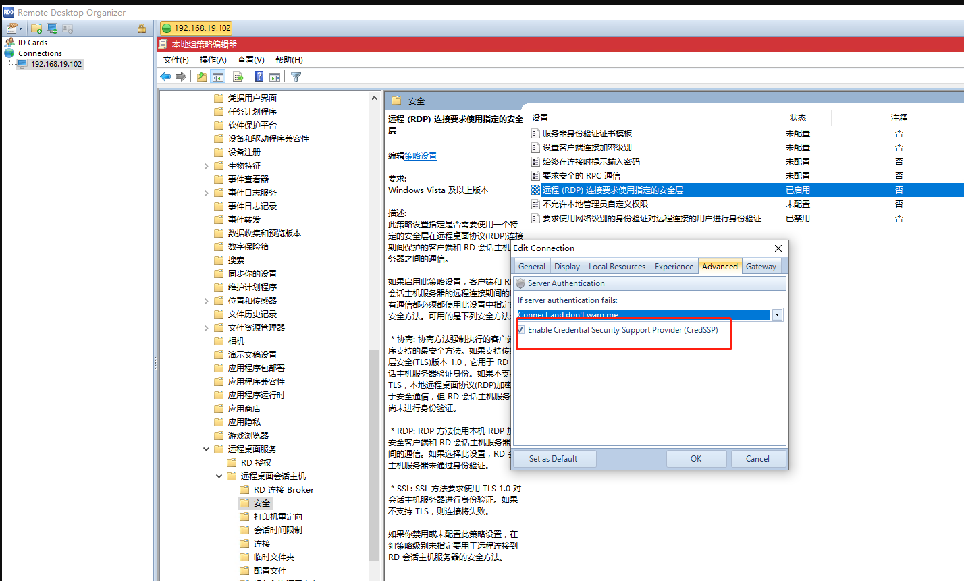Screen dimensions: 964x581
Task: Click the Add Folder icon in Remote Desktop Organizer
Action: (x=36, y=28)
